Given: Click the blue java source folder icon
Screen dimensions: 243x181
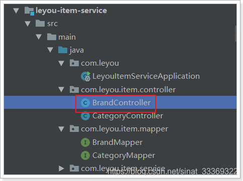Looking at the screenshot, I should pos(63,50).
